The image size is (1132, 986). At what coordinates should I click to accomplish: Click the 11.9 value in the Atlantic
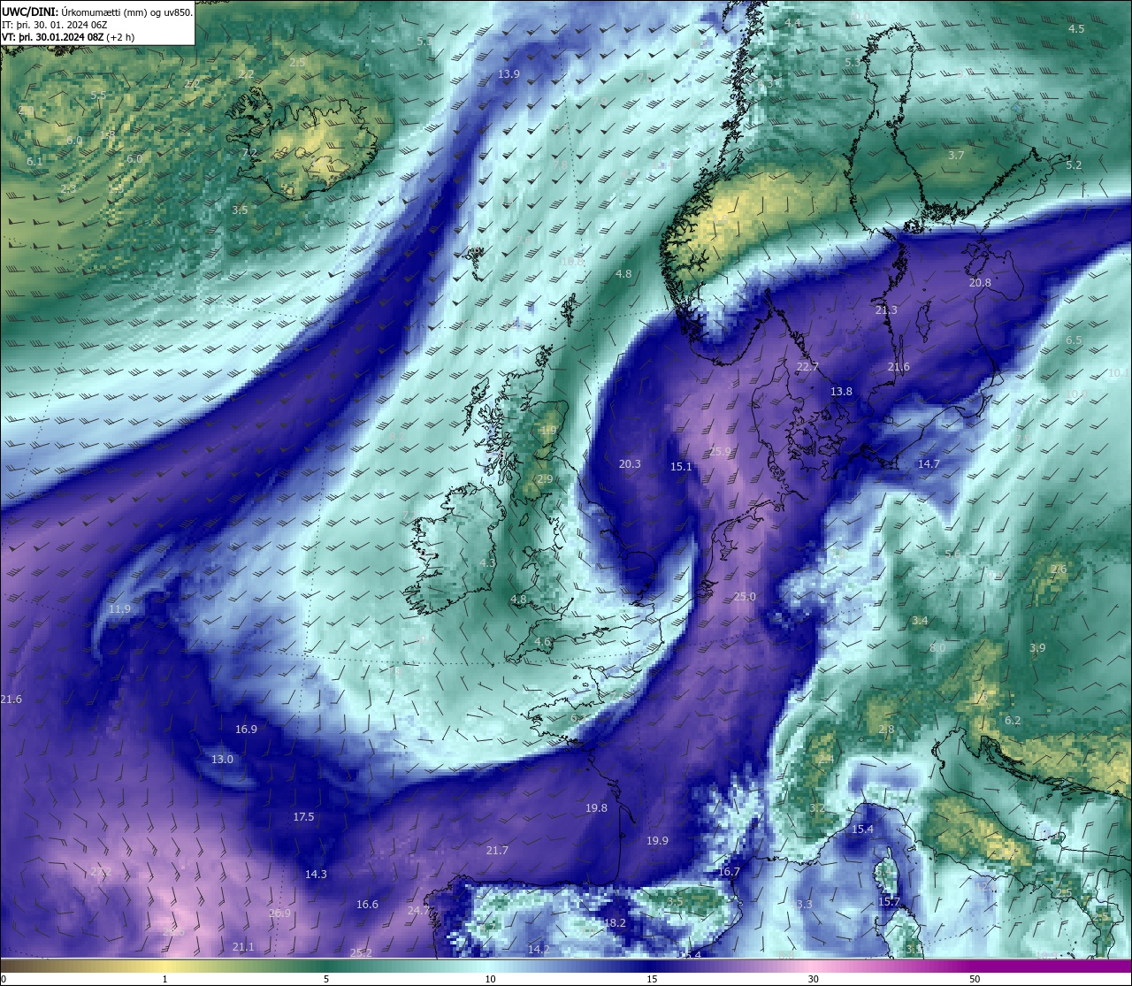pyautogui.click(x=119, y=609)
